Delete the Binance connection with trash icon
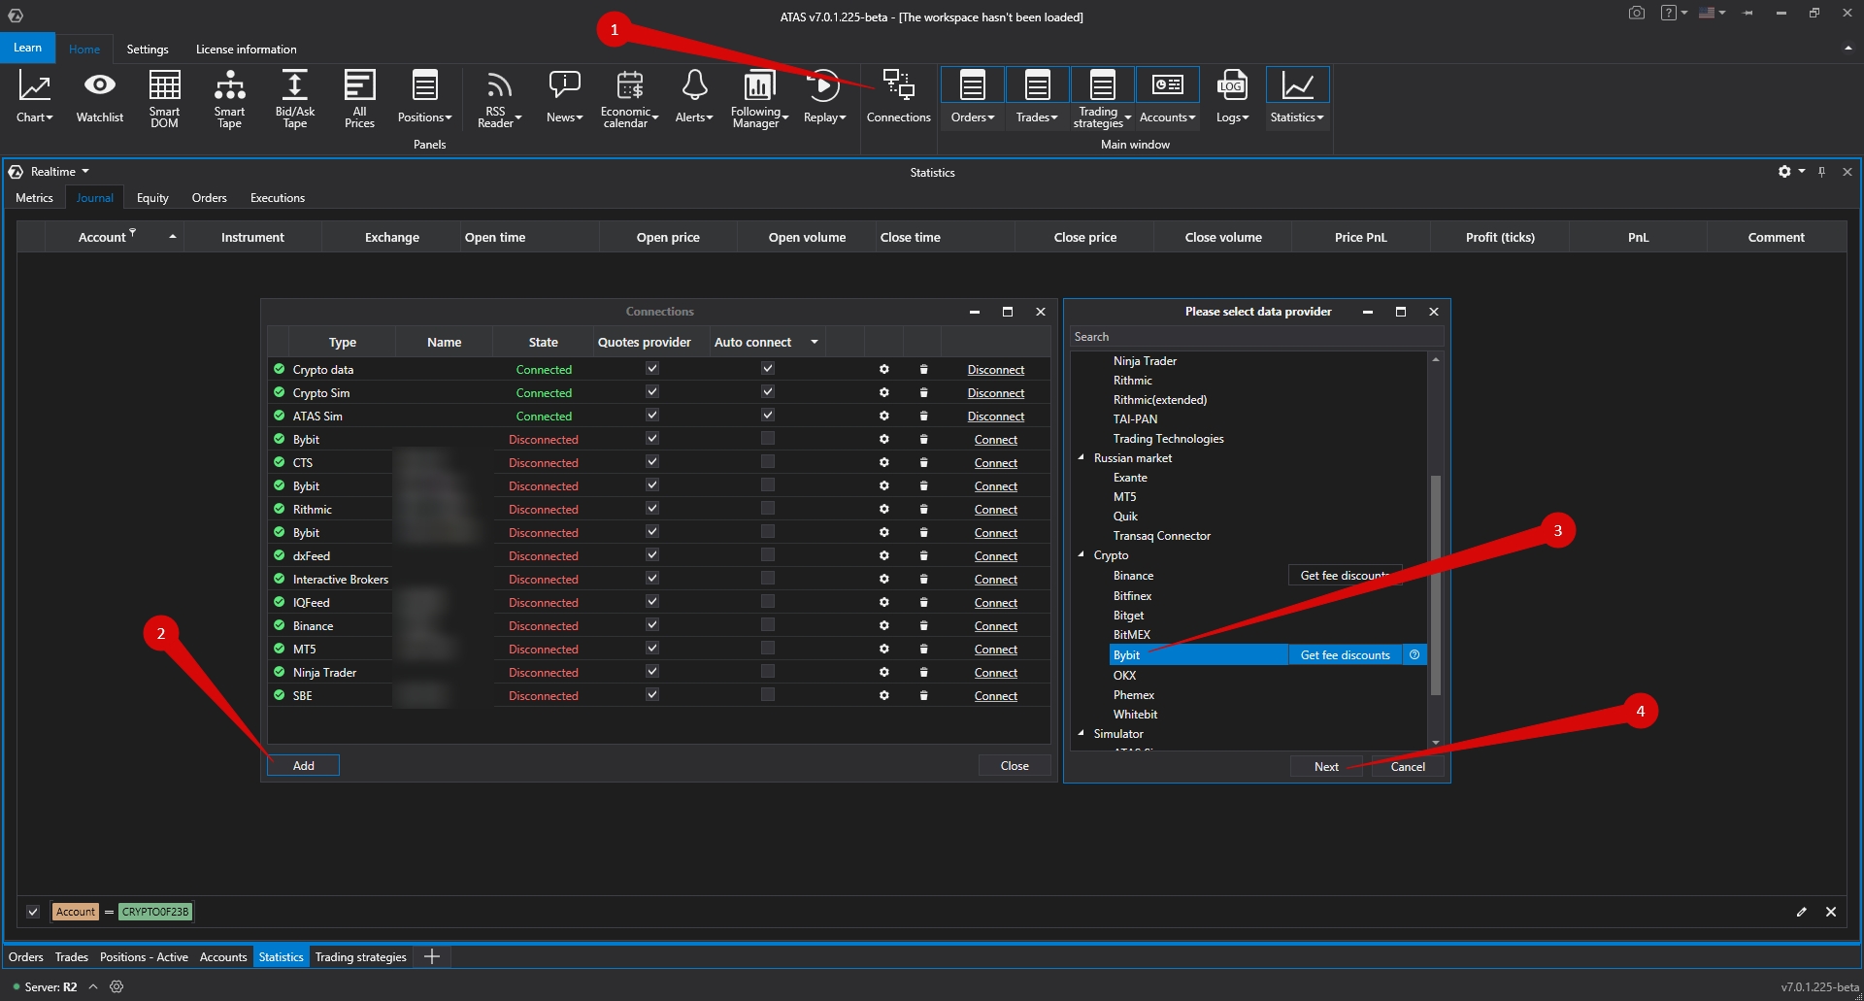Screen dimensions: 1864x1001 (923, 626)
